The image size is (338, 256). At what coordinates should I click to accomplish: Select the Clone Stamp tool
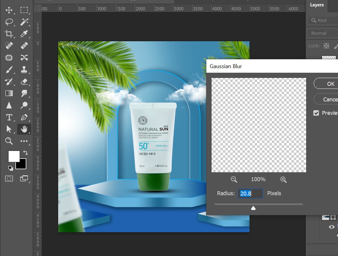coord(24,70)
